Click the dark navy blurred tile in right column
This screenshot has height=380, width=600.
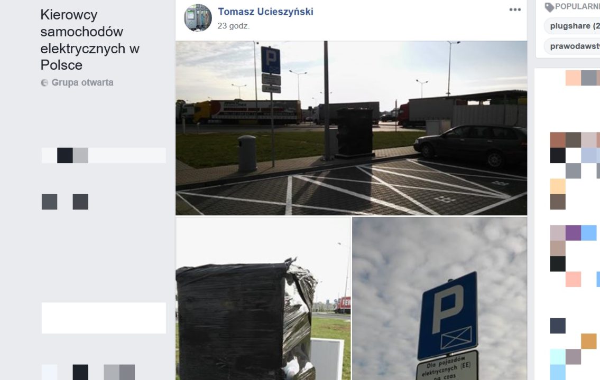click(x=558, y=326)
